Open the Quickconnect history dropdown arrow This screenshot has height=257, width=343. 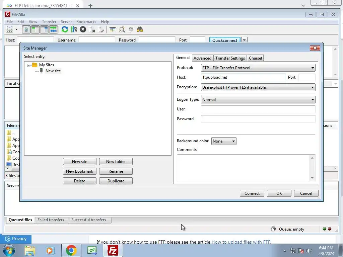pyautogui.click(x=244, y=40)
